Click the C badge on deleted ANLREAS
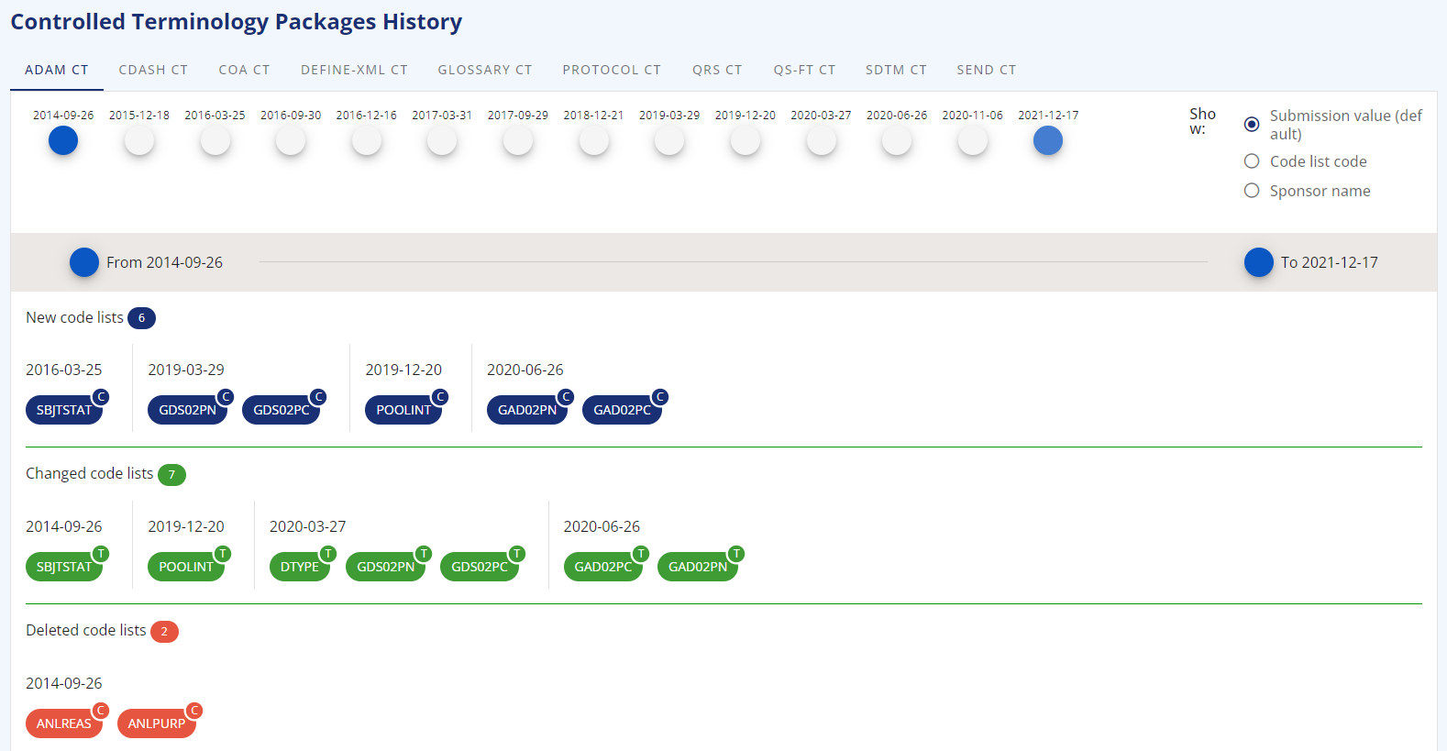 tap(101, 711)
